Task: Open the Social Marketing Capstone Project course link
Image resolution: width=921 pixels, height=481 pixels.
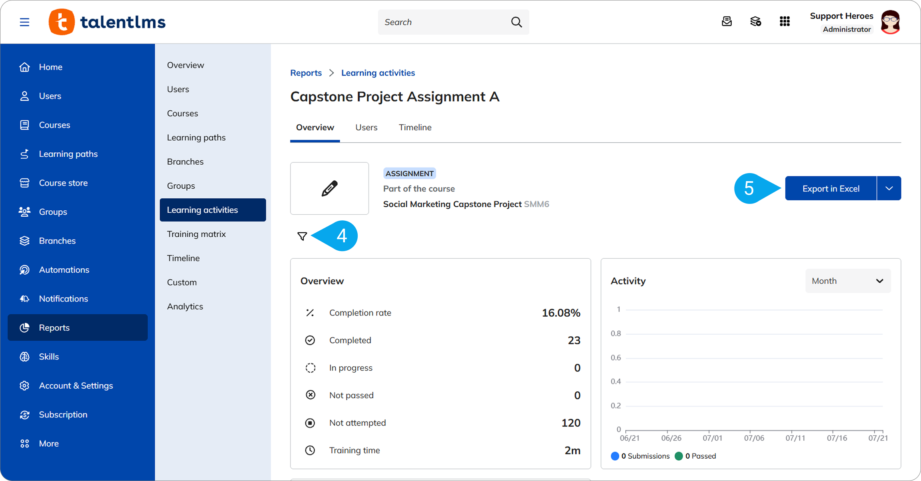Action: (x=452, y=204)
